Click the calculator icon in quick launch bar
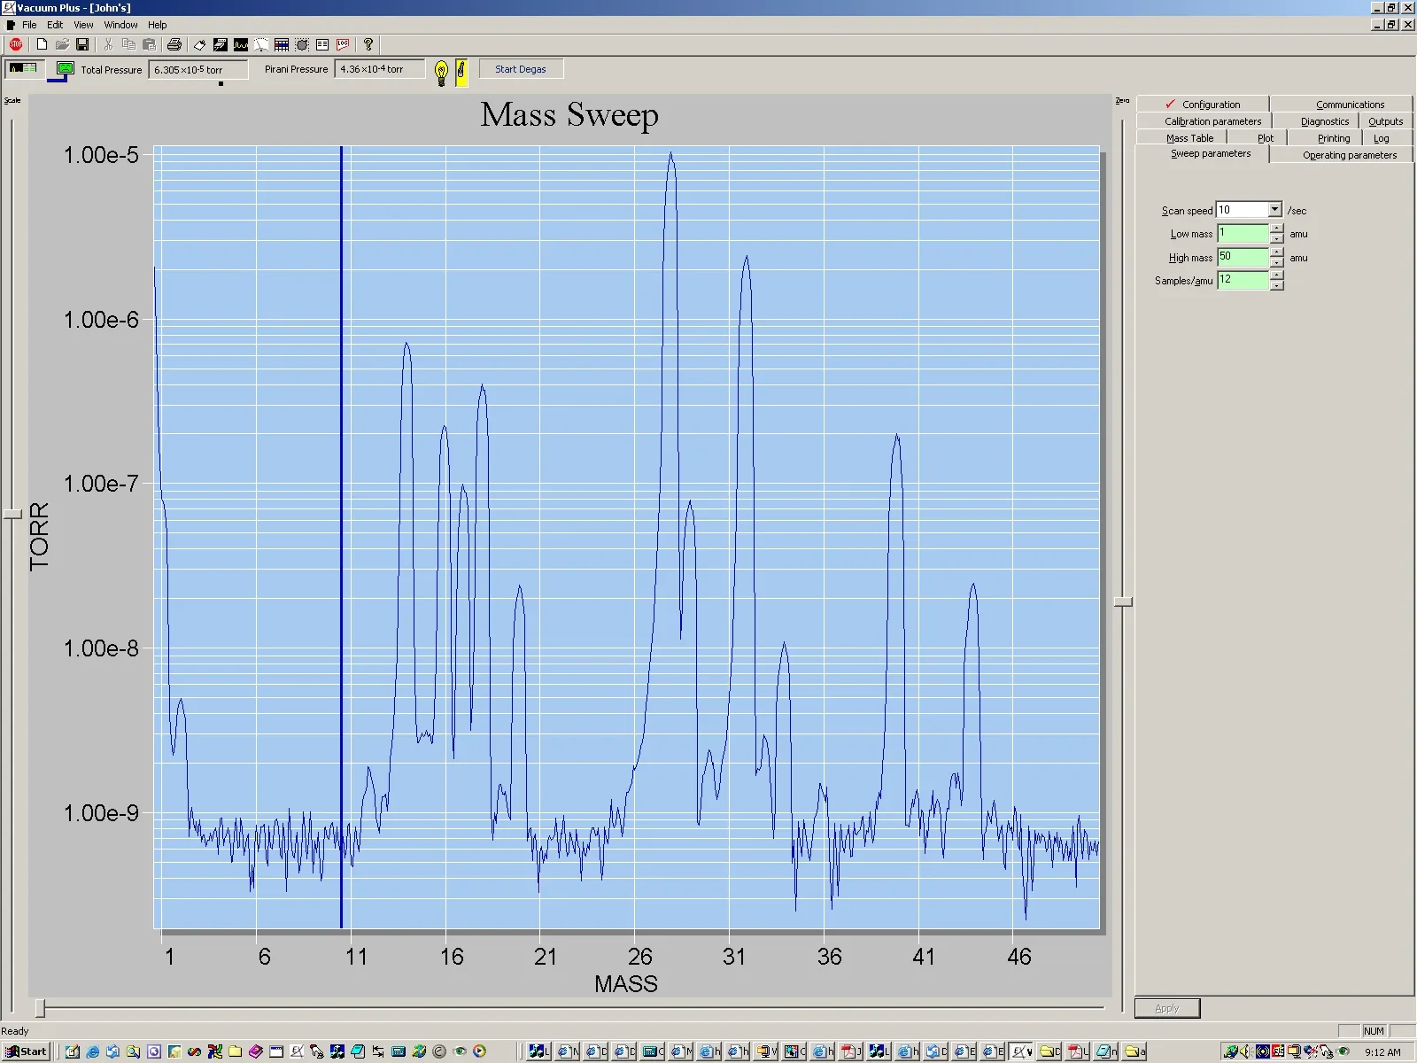This screenshot has height=1063, width=1417. tap(399, 1051)
